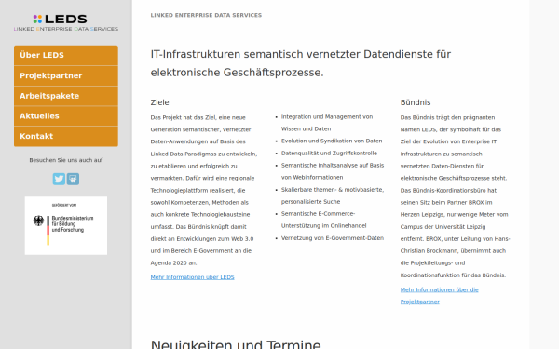This screenshot has width=559, height=349.
Task: Click 'Skalierbare themen- & motivbasierte, personalisierte Suche'
Action: coord(333,195)
